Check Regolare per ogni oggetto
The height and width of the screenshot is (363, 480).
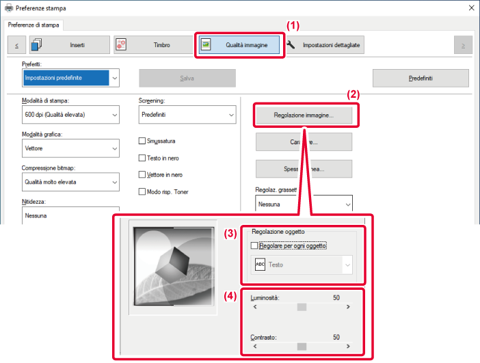pos(255,245)
